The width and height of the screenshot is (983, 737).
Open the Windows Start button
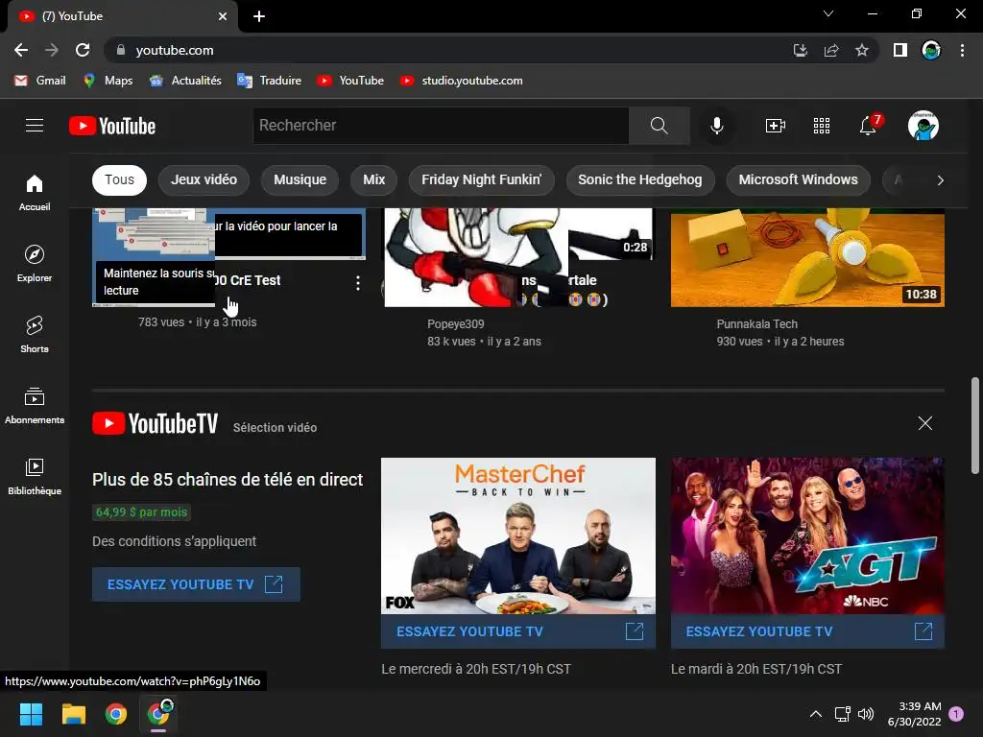tap(31, 714)
